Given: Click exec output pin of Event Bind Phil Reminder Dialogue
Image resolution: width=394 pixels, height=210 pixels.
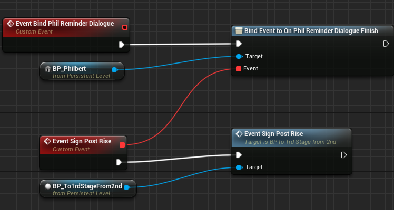Looking at the screenshot, I should tap(122, 45).
